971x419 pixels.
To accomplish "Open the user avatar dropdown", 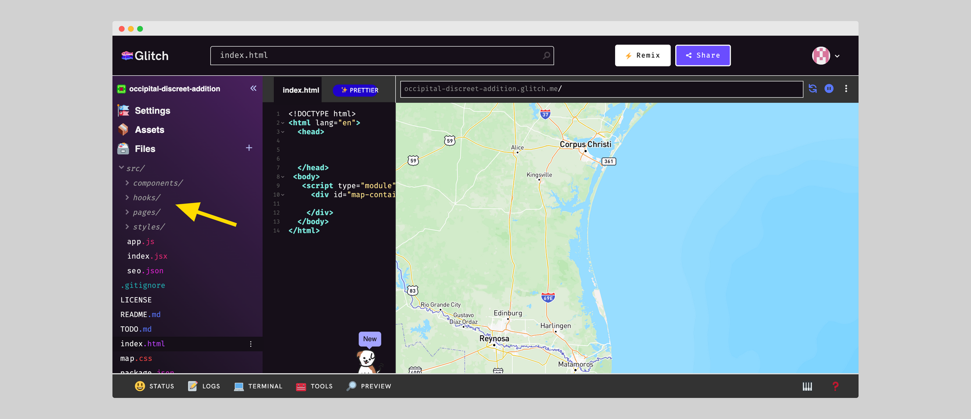I will [x=826, y=56].
